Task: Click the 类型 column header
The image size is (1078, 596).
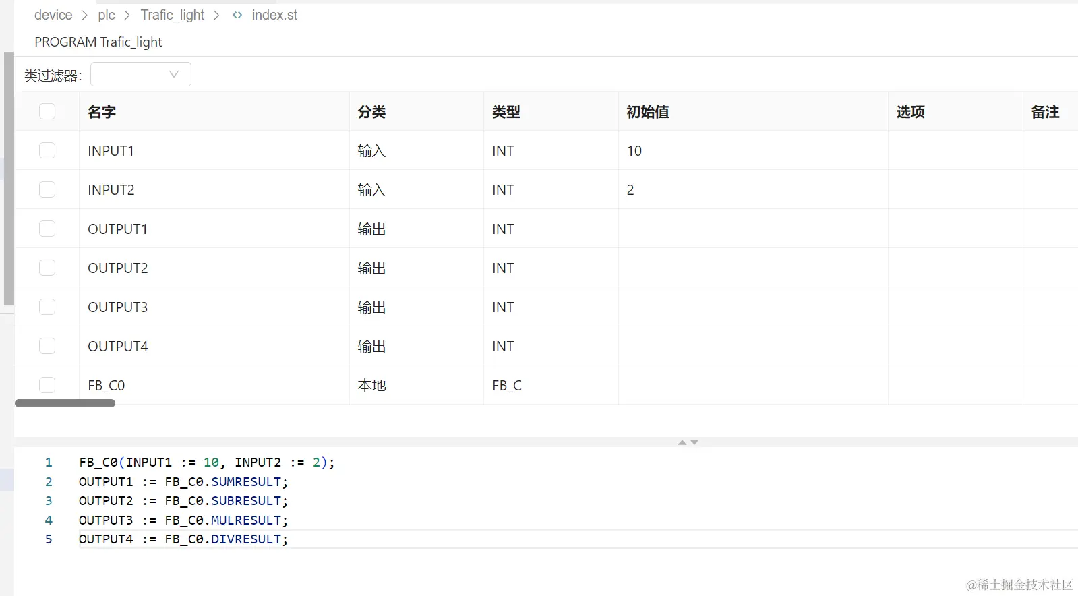Action: 551,112
